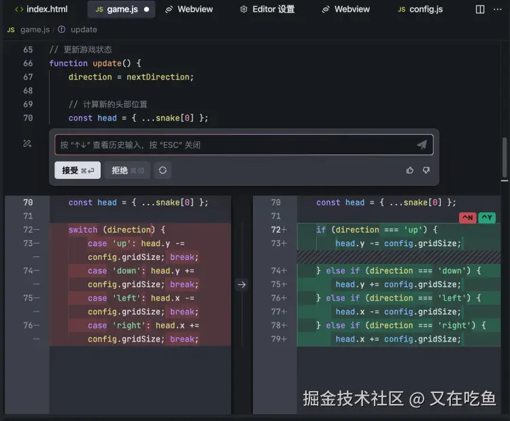Click "case 'down': head.y +=" removed line

[x=141, y=271]
